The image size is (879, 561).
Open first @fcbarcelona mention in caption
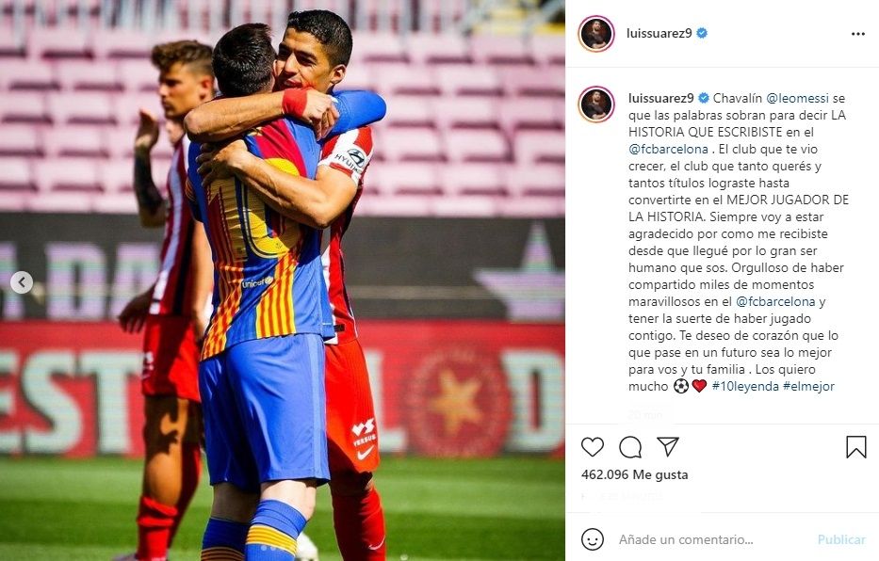click(668, 149)
